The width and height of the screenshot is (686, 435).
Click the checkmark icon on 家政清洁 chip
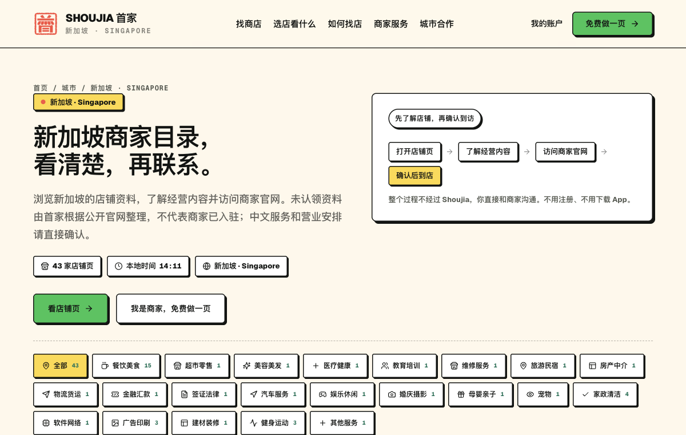[585, 394]
